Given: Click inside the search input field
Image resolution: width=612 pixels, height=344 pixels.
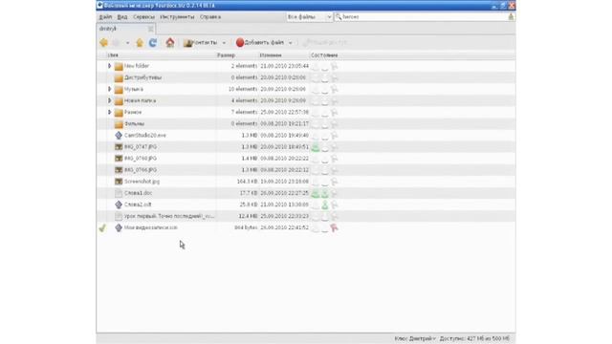Looking at the screenshot, I should [x=424, y=17].
